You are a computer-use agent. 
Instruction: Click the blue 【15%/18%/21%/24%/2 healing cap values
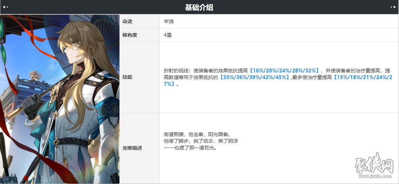(362, 78)
